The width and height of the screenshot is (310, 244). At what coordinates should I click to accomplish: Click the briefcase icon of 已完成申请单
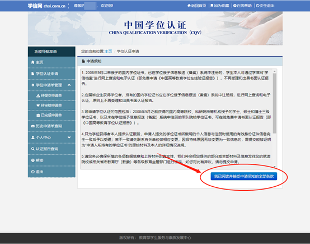pyautogui.click(x=38, y=115)
